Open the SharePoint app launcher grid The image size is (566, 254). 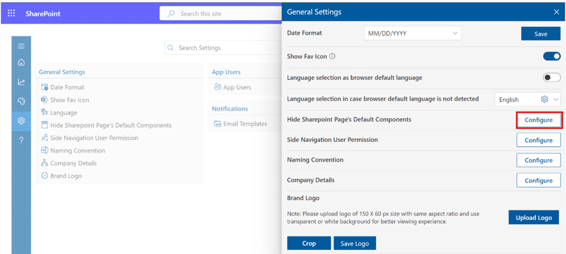pos(11,13)
